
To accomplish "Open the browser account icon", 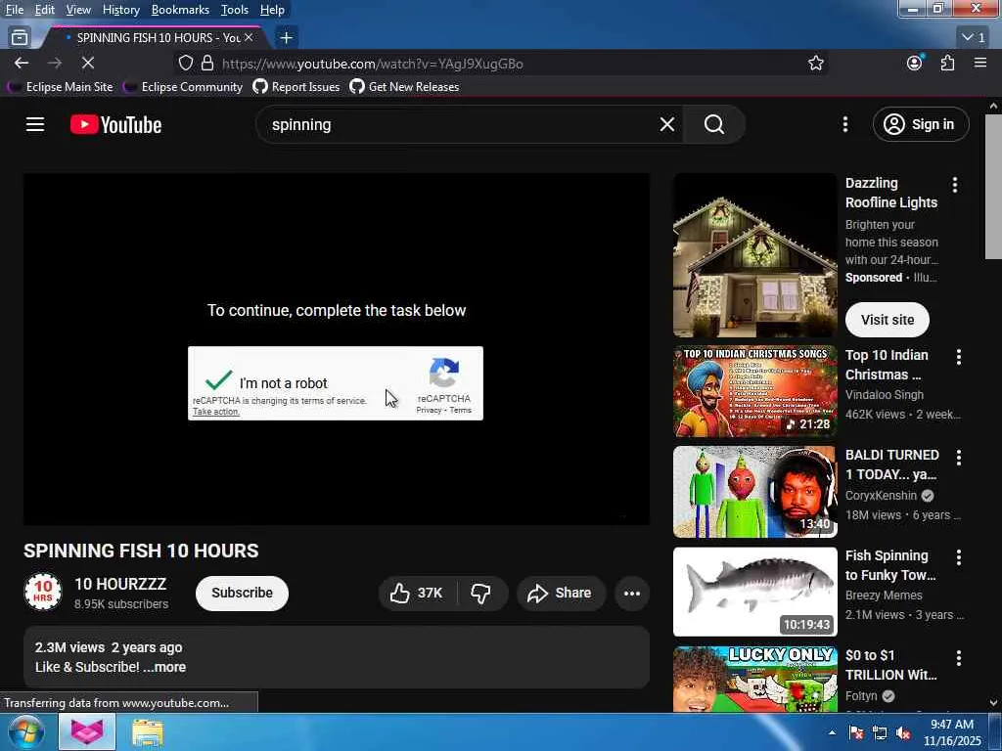I will point(915,64).
